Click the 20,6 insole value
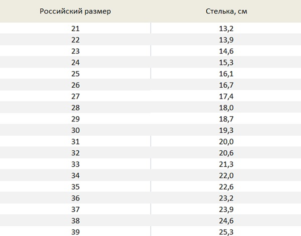This screenshot has height=236, width=301. coord(226,153)
